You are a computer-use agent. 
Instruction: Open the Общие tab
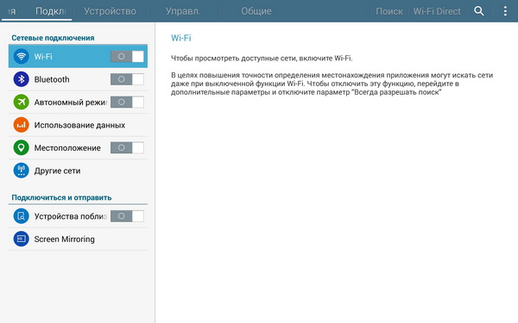(x=256, y=11)
